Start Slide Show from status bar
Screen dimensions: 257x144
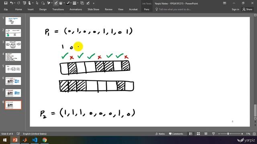[213, 134]
